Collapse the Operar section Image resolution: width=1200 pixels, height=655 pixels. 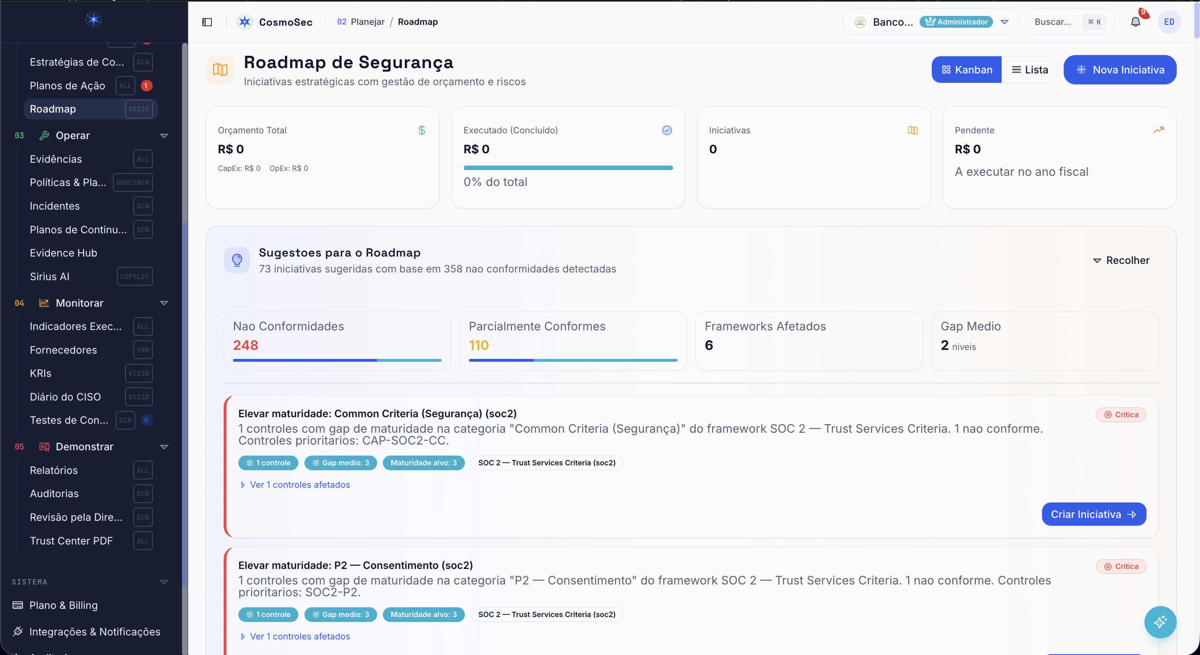(x=164, y=135)
